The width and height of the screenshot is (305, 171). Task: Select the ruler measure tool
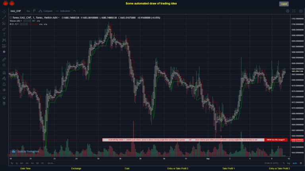[x=4, y=59]
